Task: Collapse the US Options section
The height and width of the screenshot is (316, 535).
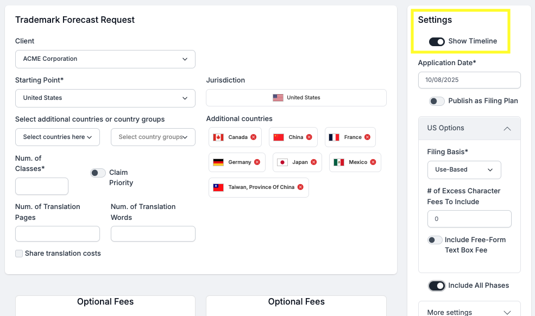Action: 507,129
